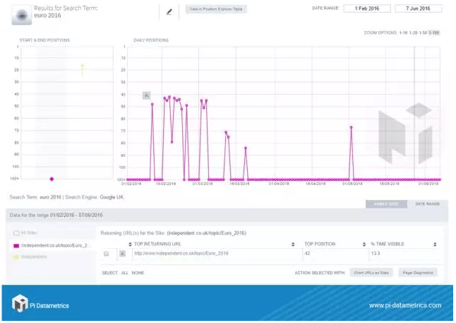
Task: Click the May 2016 peak data point
Action: click(351, 127)
